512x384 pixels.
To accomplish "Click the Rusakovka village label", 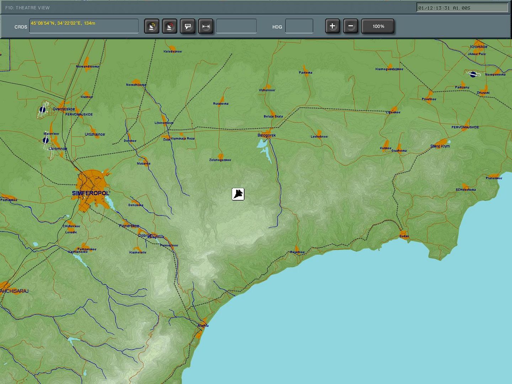I will (221, 104).
